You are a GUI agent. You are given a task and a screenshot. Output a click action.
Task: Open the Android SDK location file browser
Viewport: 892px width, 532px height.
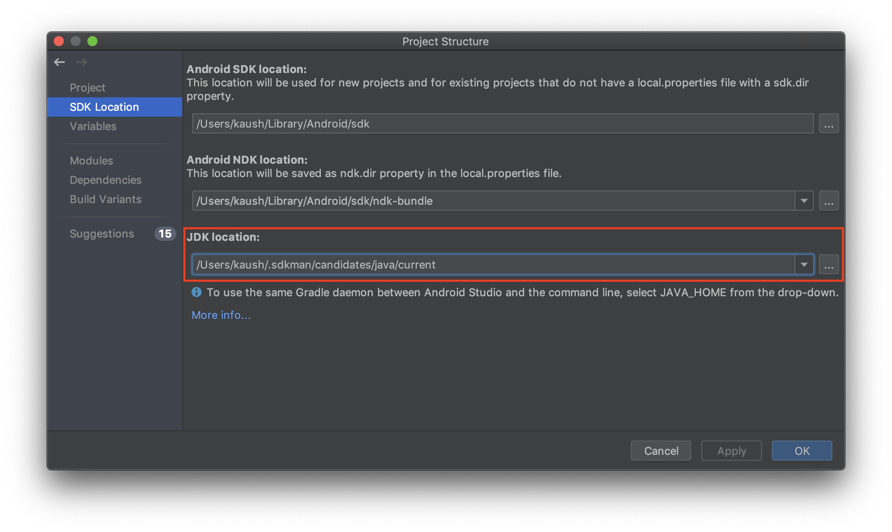(829, 123)
